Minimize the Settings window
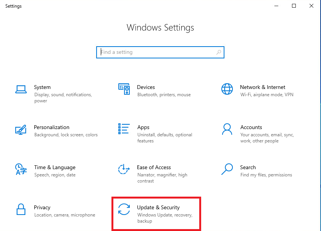This screenshot has width=321, height=231. coord(276,6)
